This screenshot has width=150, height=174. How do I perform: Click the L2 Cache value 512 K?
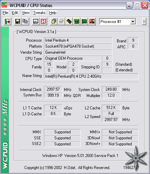coord(111,108)
